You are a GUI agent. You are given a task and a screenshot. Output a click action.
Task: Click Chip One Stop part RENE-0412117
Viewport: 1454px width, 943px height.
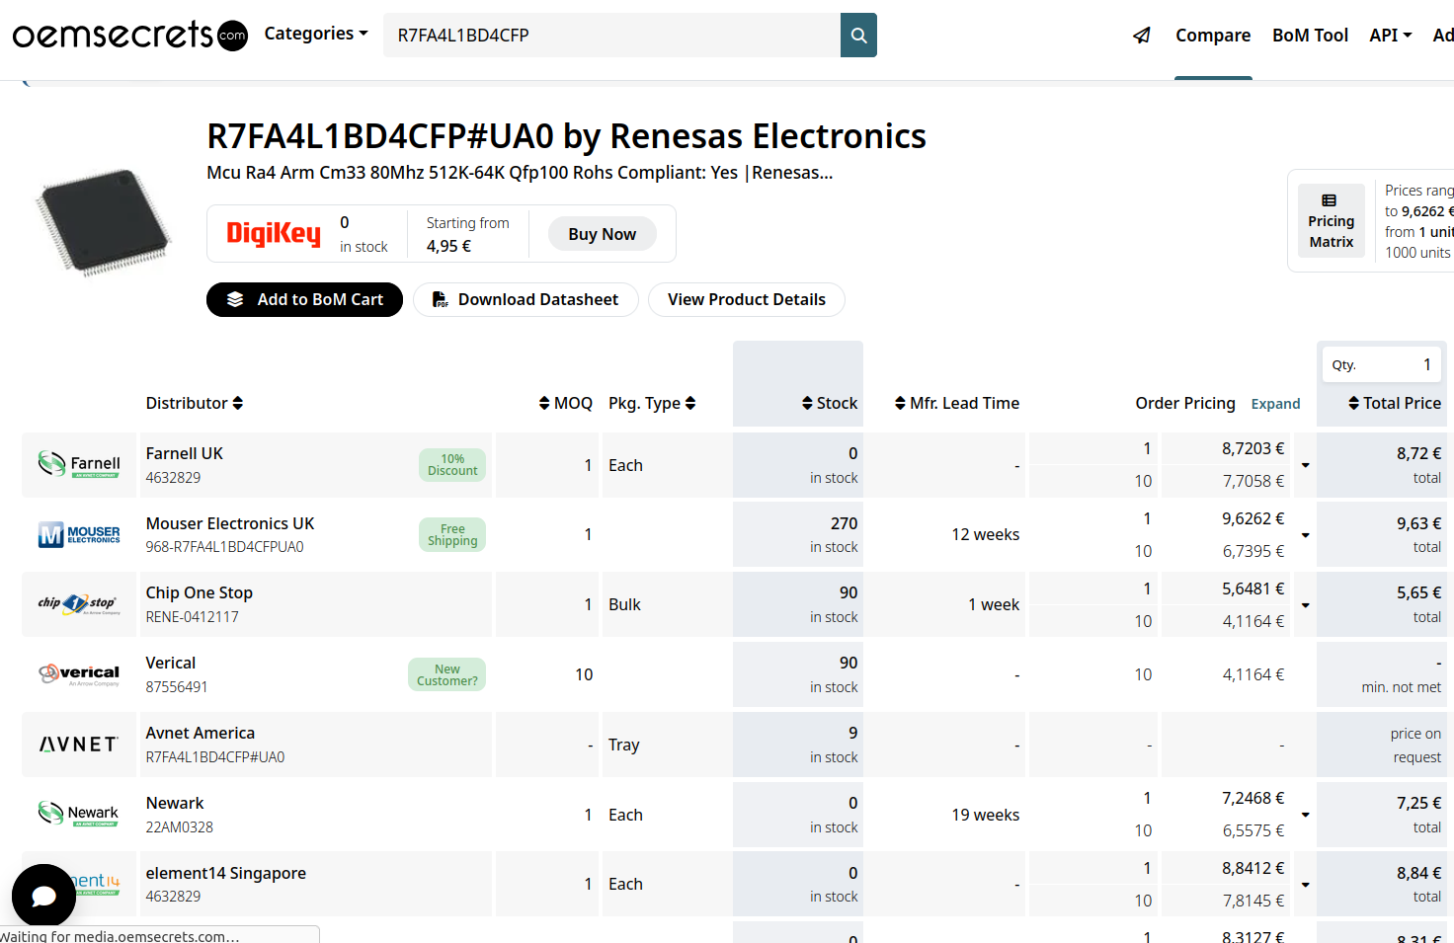click(x=193, y=617)
